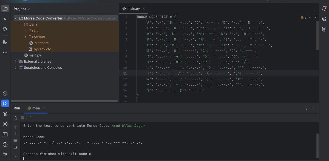The height and width of the screenshot is (161, 329).
Task: Open the Pull Requests tool window
Action: coord(5,29)
